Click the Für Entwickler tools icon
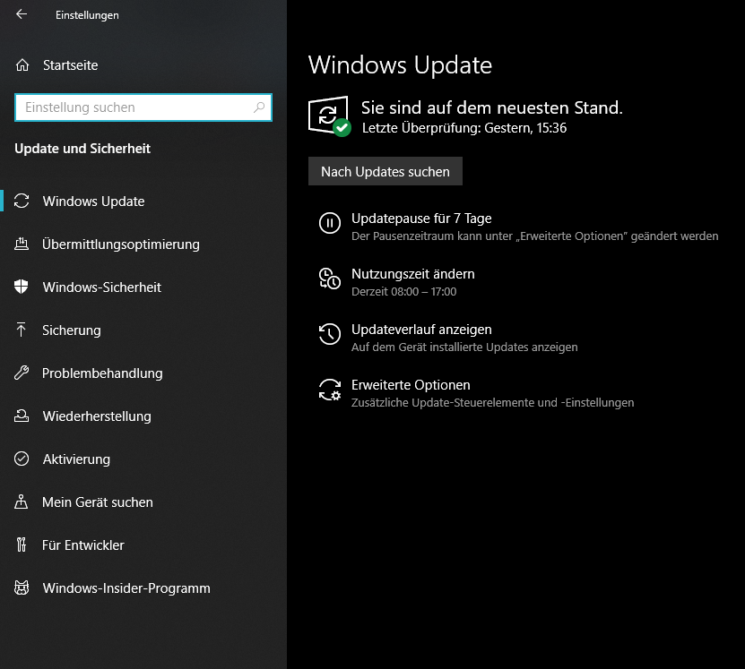The width and height of the screenshot is (745, 669). [22, 545]
